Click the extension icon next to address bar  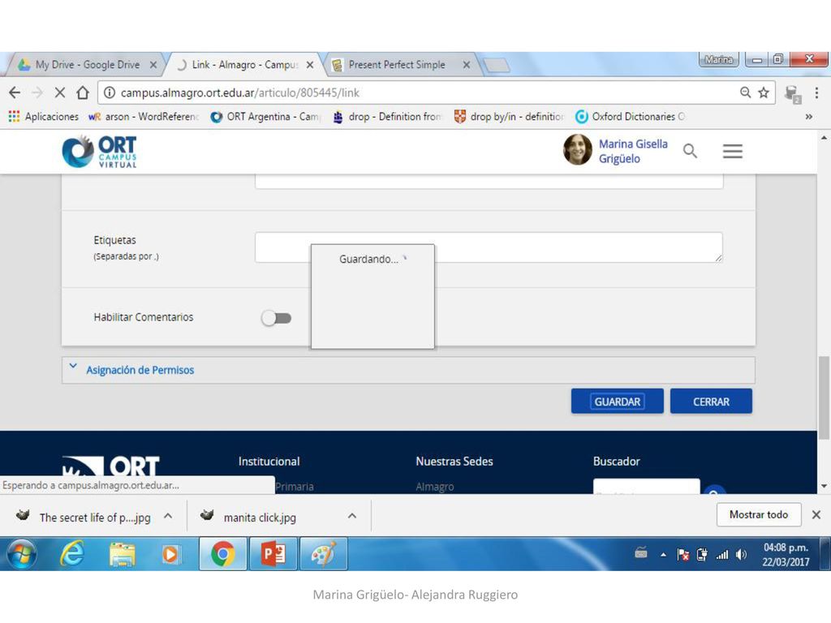[792, 94]
